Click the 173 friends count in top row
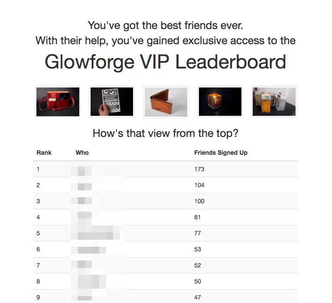This screenshot has height=303, width=332. click(x=199, y=169)
